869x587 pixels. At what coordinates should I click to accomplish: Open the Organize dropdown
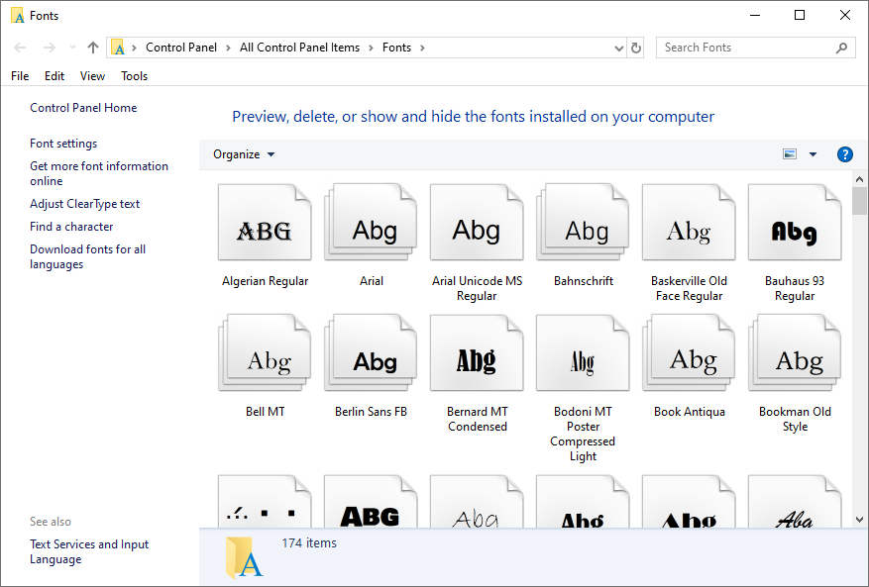point(244,154)
